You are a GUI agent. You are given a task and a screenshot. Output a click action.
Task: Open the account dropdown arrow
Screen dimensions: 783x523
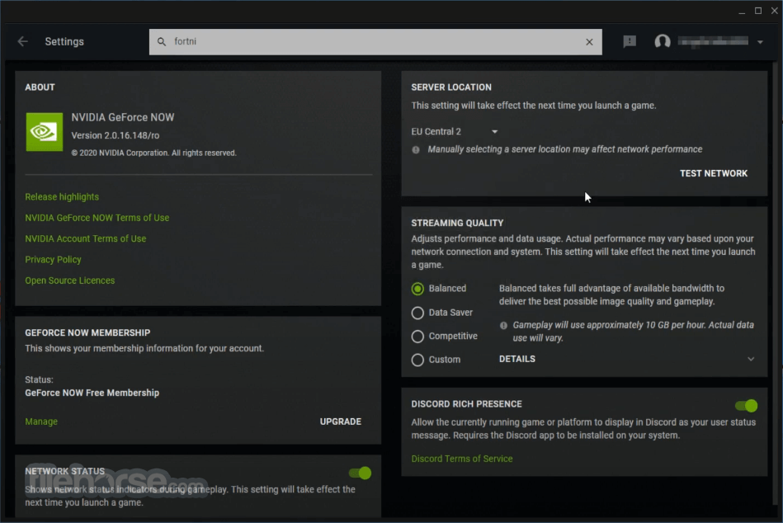coord(760,42)
